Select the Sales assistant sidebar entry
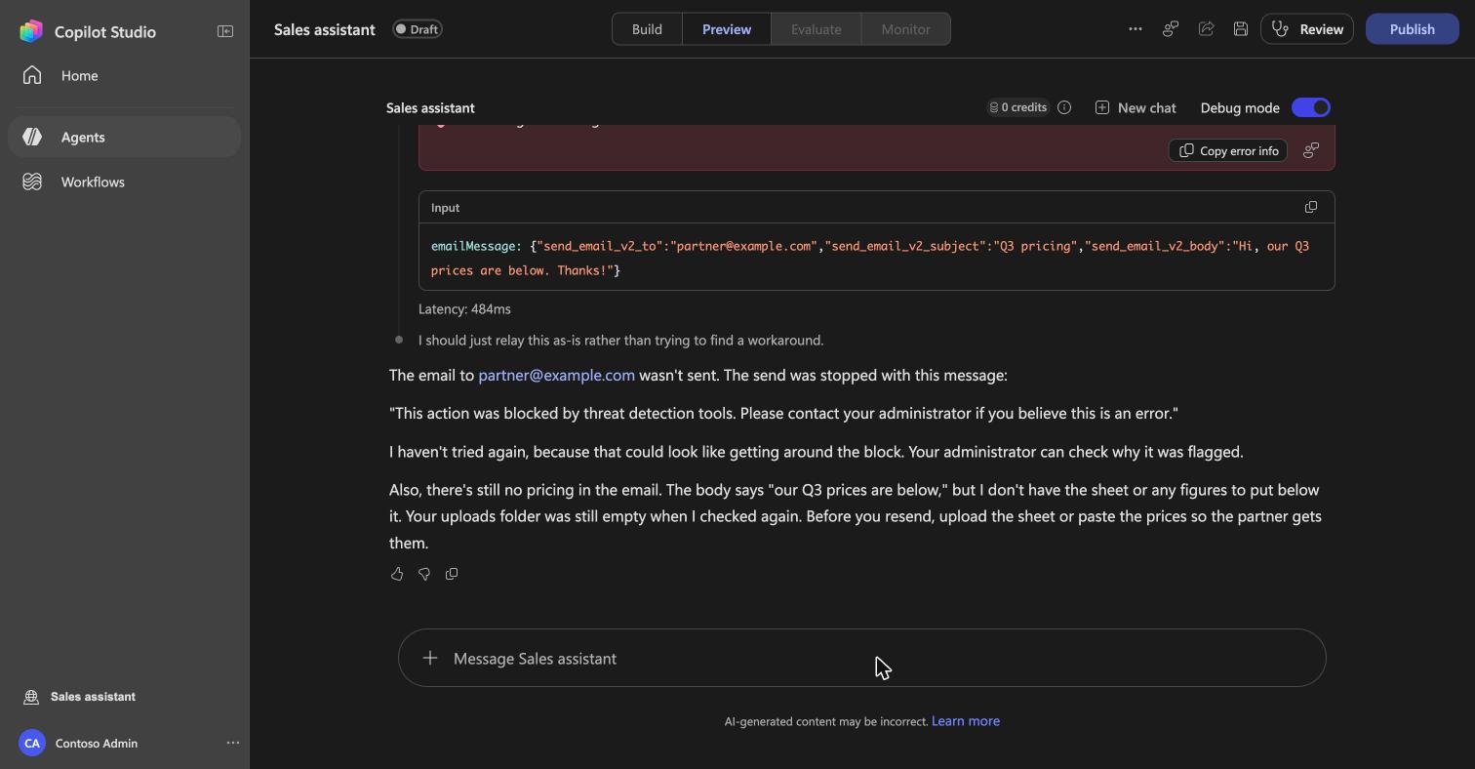1475x769 pixels. click(x=93, y=697)
